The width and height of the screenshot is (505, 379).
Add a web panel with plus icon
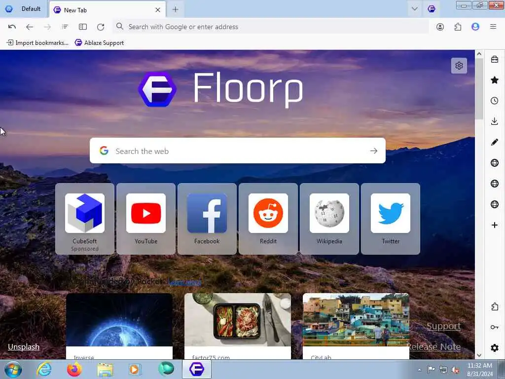[495, 225]
